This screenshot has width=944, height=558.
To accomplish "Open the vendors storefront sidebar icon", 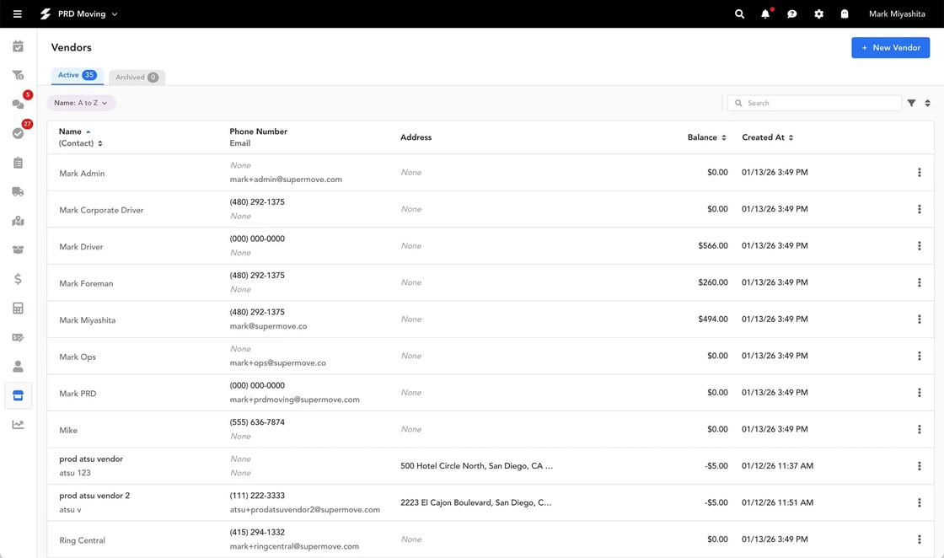I will 18,395.
